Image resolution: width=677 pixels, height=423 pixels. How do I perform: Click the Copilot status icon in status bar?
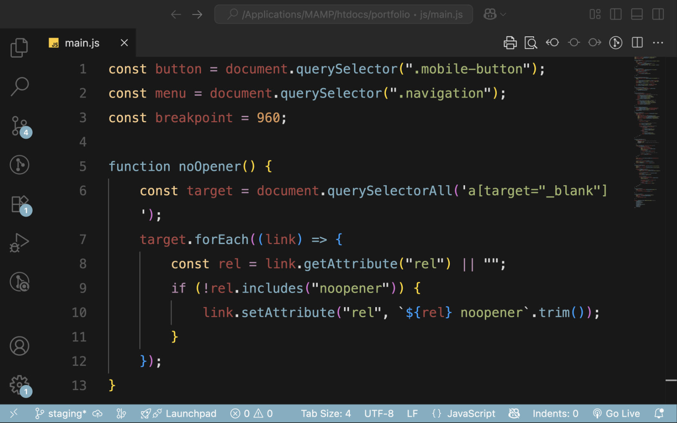[x=514, y=413]
